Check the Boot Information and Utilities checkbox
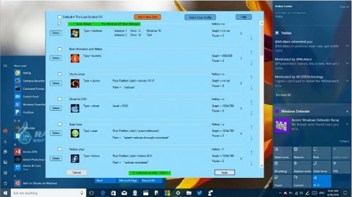 59,49
